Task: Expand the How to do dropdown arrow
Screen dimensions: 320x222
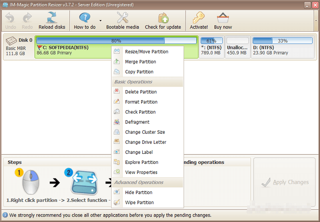Action: pos(100,21)
